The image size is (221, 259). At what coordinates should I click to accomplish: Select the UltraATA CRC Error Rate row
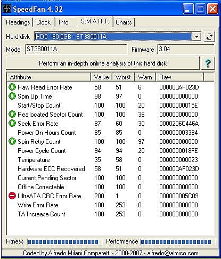point(110,196)
